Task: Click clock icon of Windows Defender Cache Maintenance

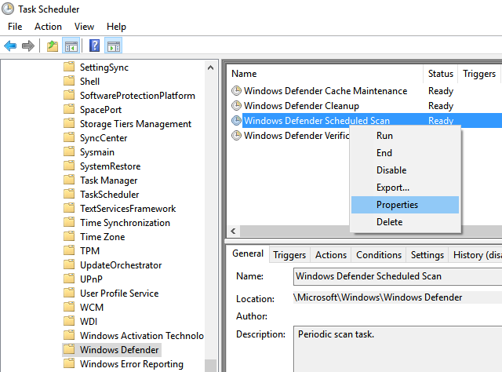Action: 236,91
